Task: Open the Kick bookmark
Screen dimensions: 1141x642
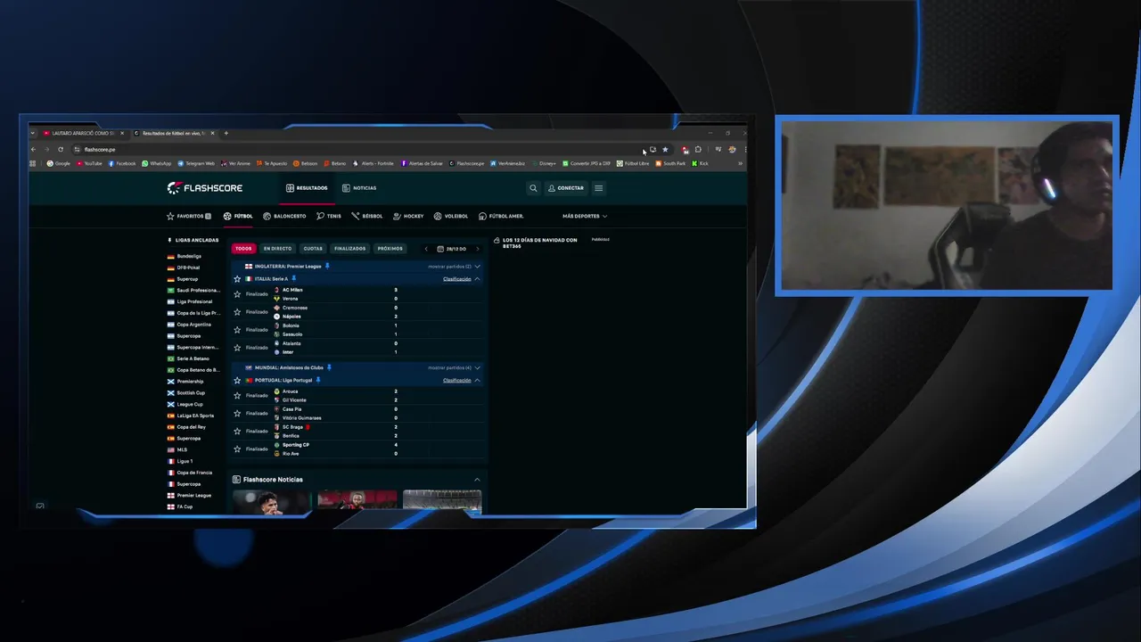Action: pyautogui.click(x=701, y=163)
